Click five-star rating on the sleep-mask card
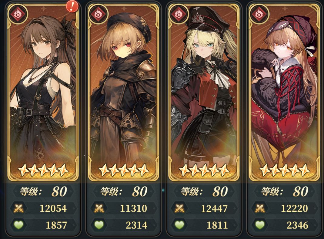 [x=284, y=170]
